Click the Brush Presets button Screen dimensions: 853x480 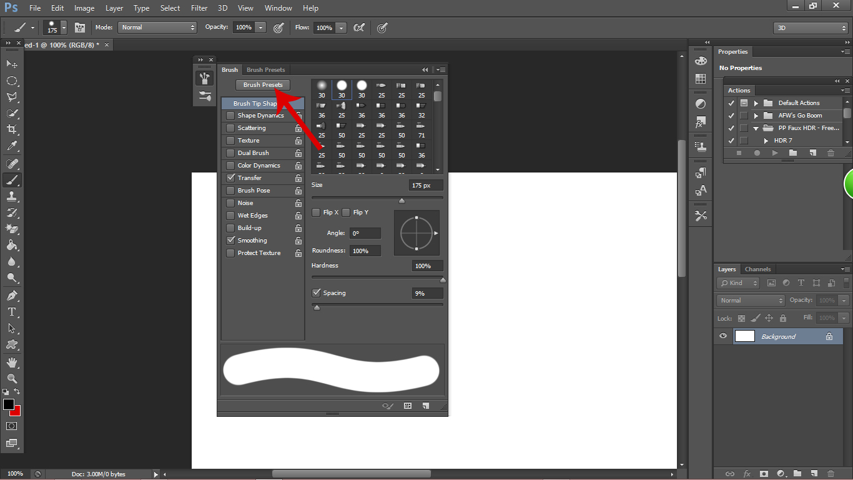(x=262, y=84)
